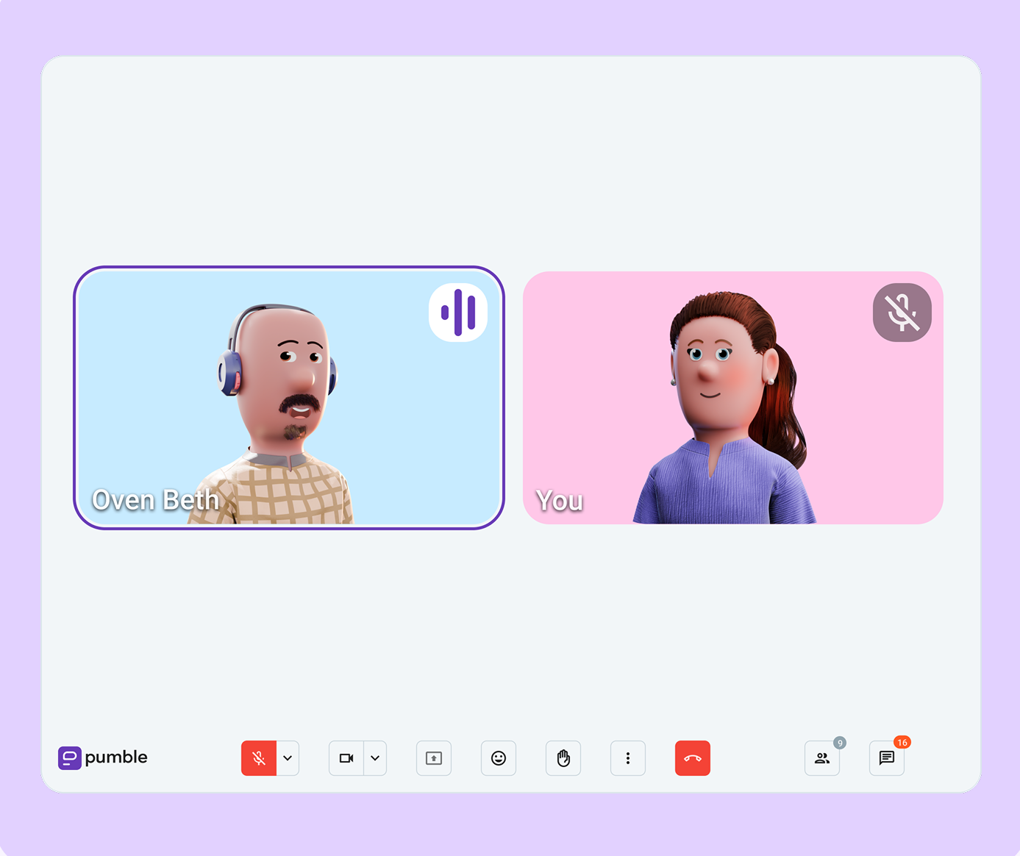Open the emoji reactions picker
1020x856 pixels.
point(499,758)
